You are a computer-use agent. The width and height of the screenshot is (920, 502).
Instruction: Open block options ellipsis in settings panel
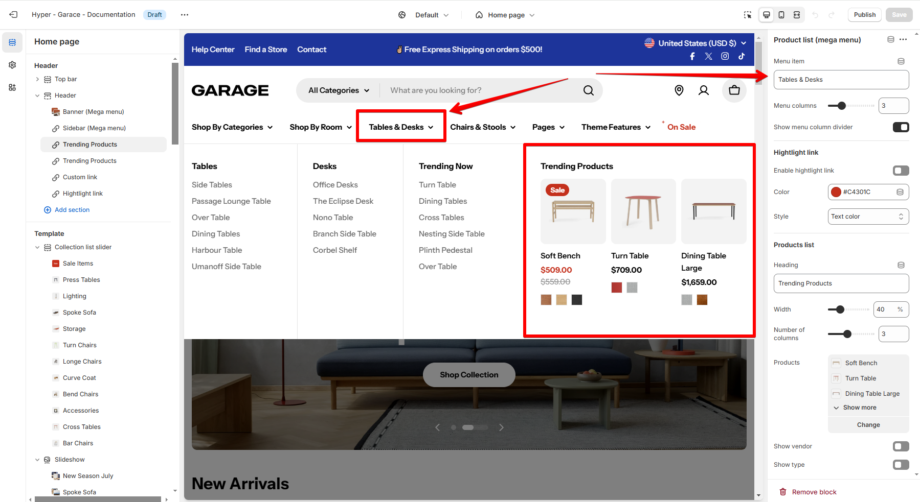903,40
